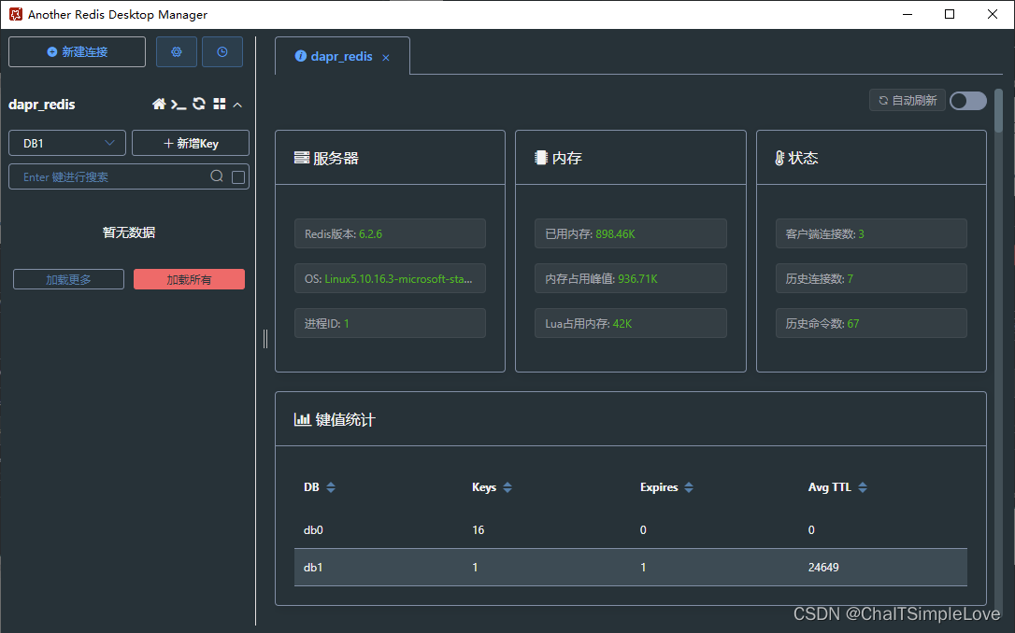Toggle exact match search checkbox

click(x=238, y=177)
